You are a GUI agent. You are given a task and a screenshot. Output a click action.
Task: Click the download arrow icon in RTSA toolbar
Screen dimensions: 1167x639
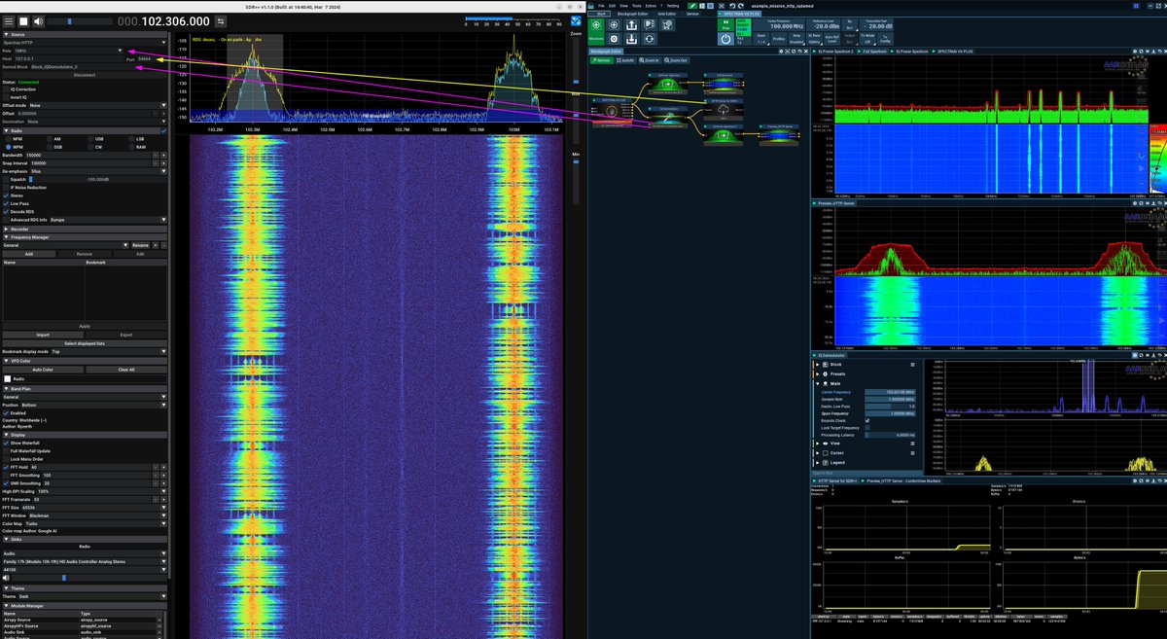coord(631,39)
